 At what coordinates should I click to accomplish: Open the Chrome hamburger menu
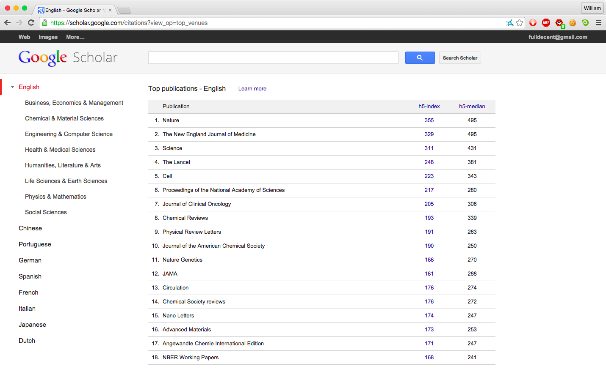(598, 23)
